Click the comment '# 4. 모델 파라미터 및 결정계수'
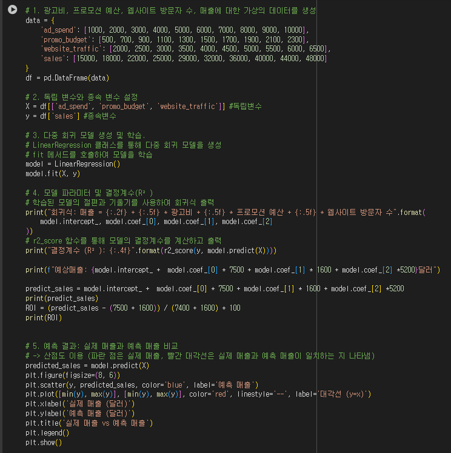This screenshot has width=451, height=453. pyautogui.click(x=89, y=193)
